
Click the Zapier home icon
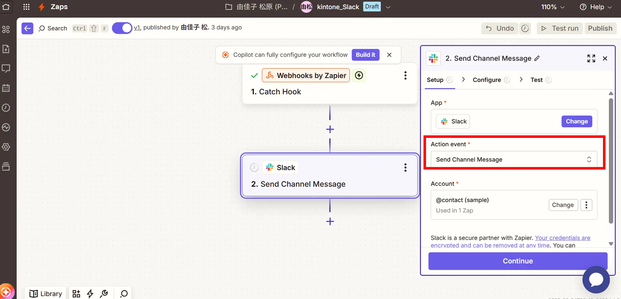6,7
